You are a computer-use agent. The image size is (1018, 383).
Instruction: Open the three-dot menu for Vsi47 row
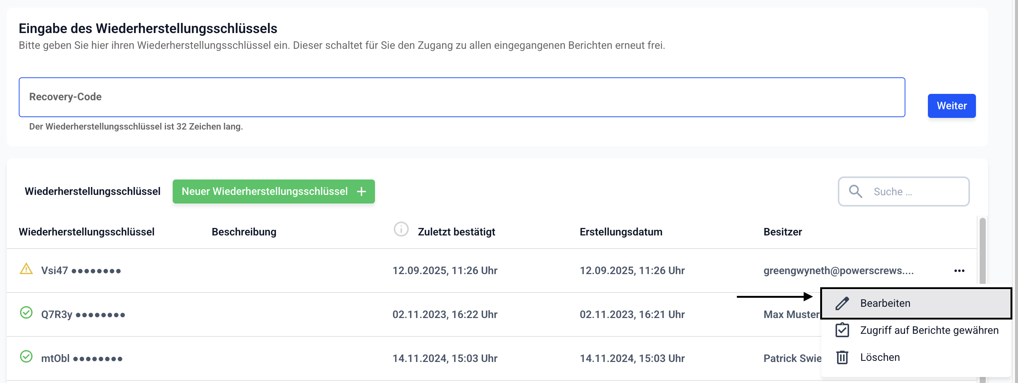[x=959, y=271]
